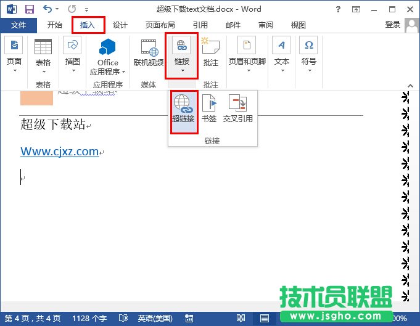The height and width of the screenshot is (326, 420).
Task: Open the 页眉和页脚 header and footer dropdown
Action: click(247, 54)
